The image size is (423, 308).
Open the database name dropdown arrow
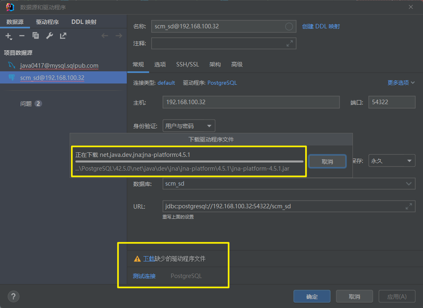click(x=408, y=184)
